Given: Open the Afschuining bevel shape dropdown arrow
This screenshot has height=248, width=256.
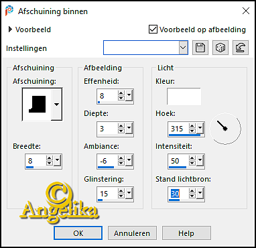Looking at the screenshot, I should (x=56, y=105).
